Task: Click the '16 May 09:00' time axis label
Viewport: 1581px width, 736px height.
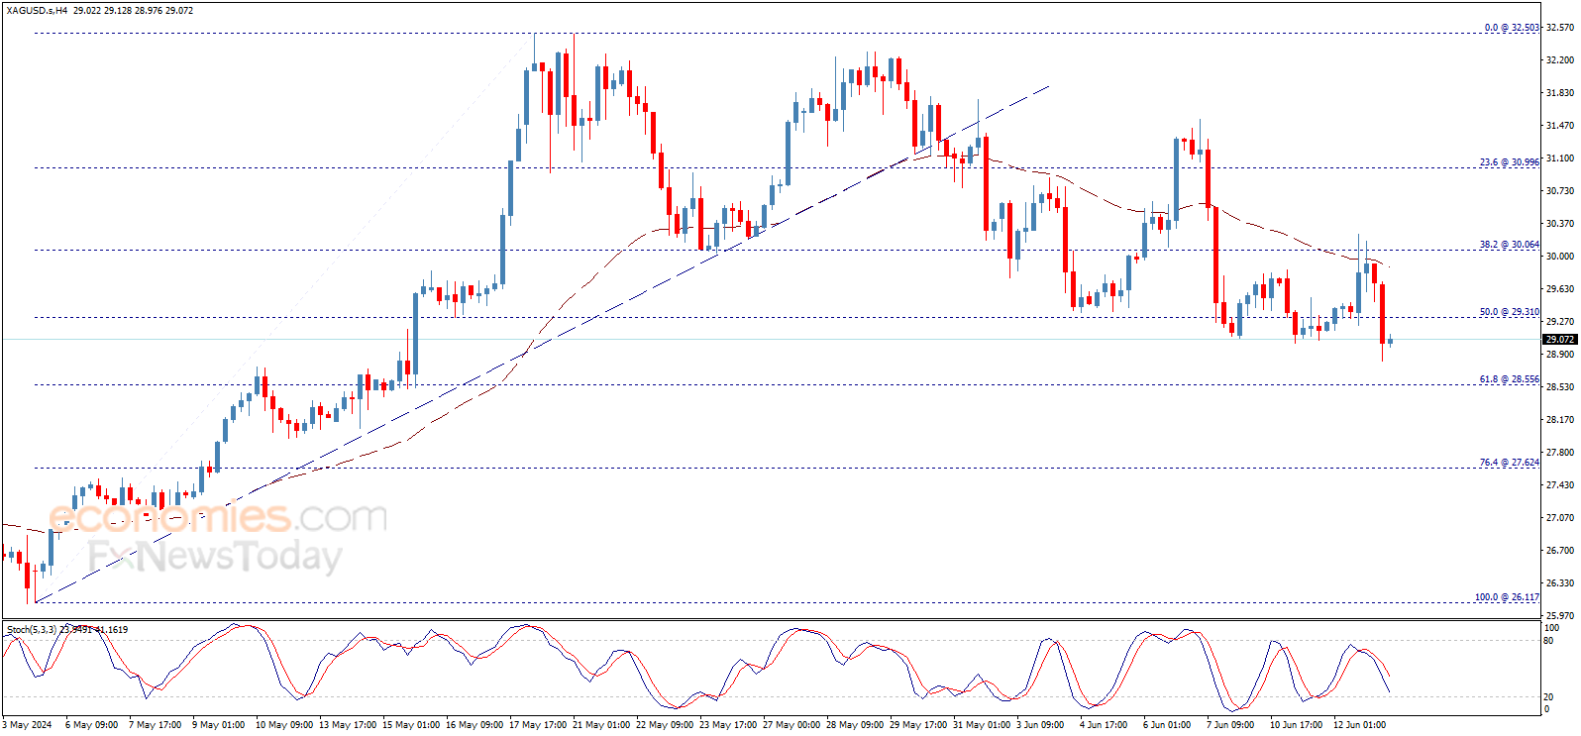Action: pos(474,725)
